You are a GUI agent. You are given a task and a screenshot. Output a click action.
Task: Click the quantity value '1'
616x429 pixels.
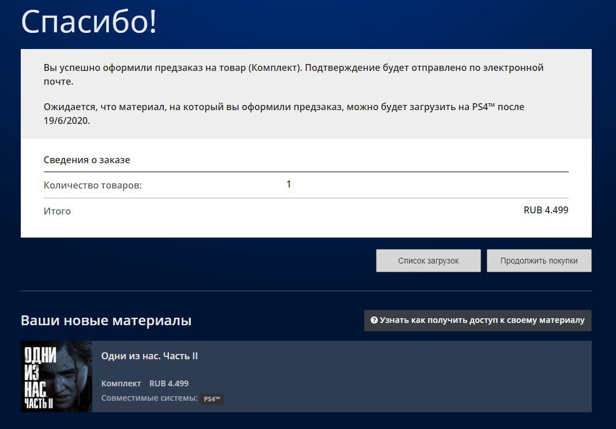(x=289, y=185)
